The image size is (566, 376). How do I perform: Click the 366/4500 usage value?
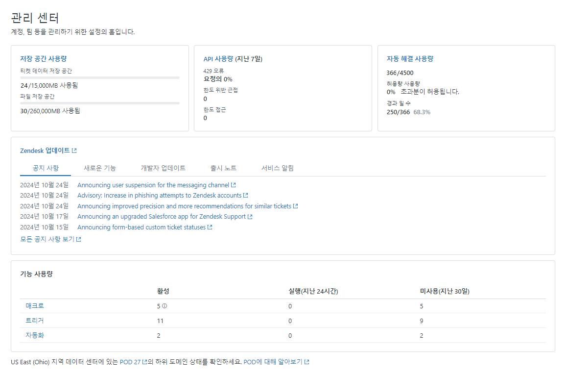click(x=400, y=73)
